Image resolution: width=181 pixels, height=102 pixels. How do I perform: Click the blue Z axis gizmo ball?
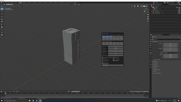[x=146, y=9]
